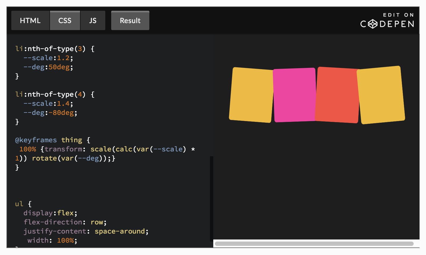This screenshot has height=255, width=426.
Task: Switch to the HTML tab
Action: [x=30, y=20]
